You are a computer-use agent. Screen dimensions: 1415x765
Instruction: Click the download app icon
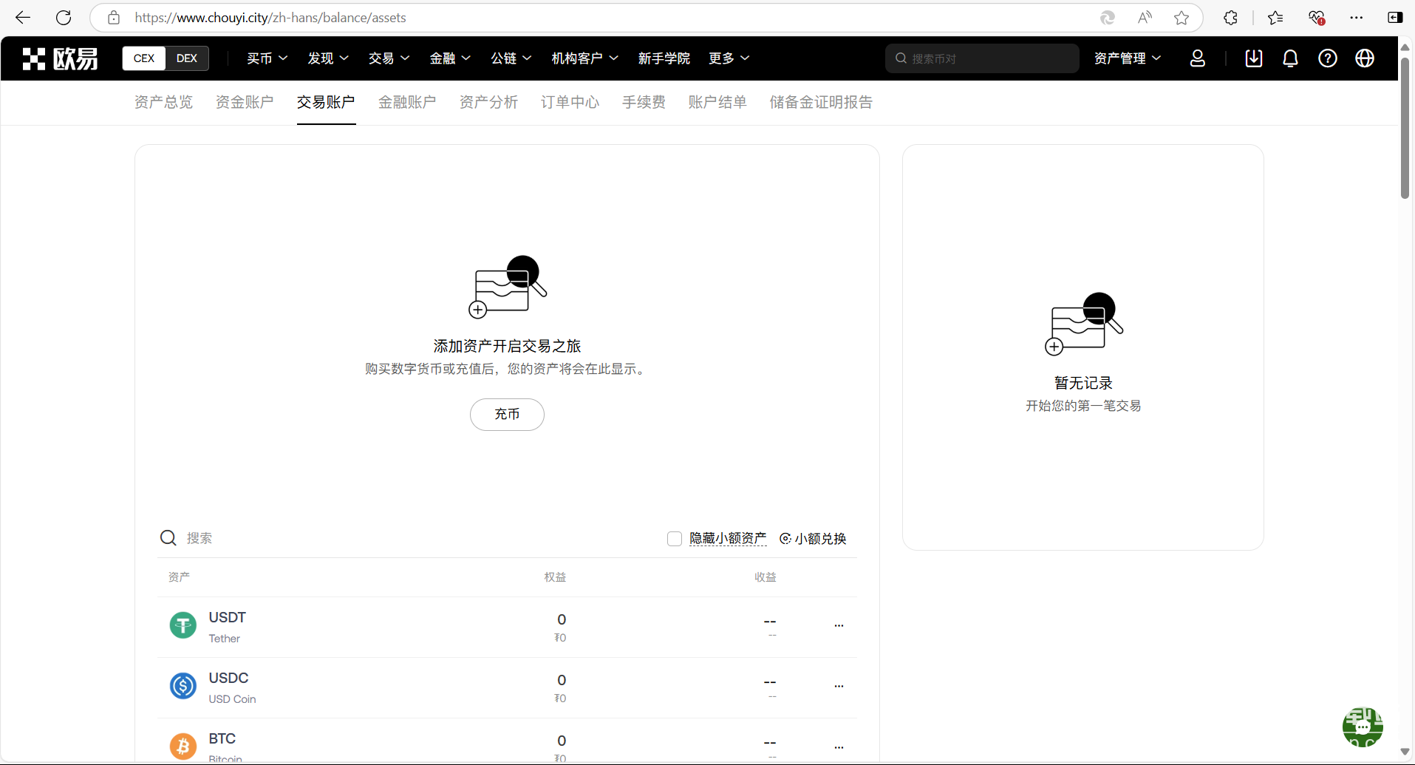coord(1253,58)
